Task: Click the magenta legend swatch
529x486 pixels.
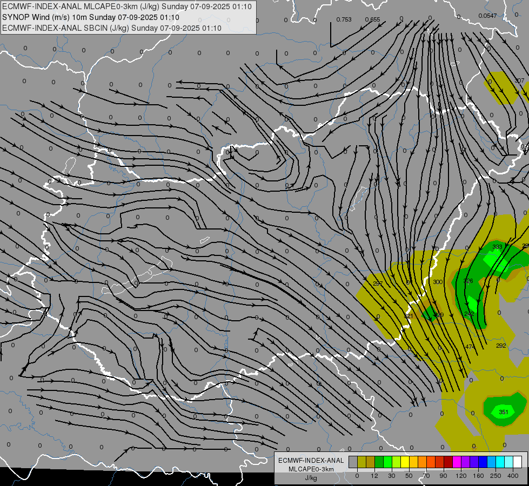Action: pos(457,462)
